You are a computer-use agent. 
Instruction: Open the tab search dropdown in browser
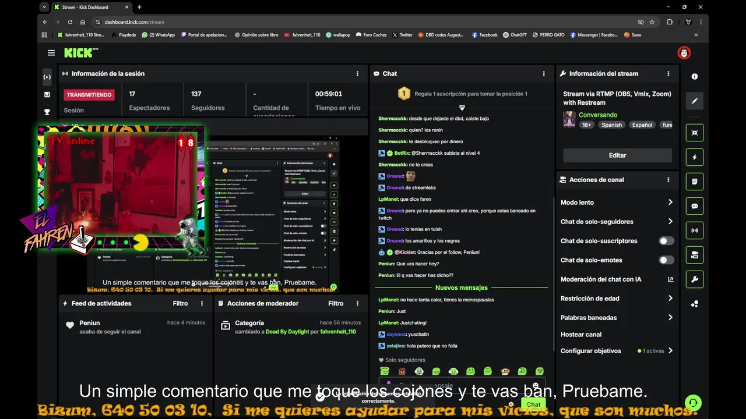(44, 7)
